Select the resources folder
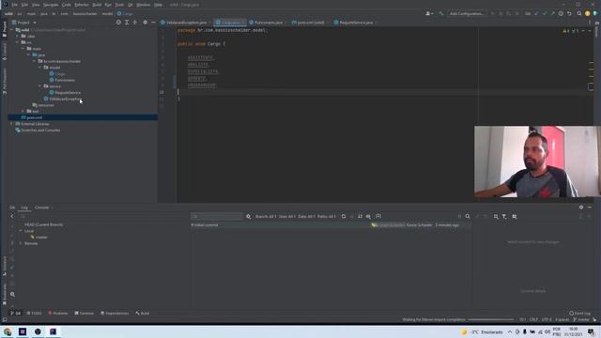Viewport: 601px width, 338px height. coord(46,105)
